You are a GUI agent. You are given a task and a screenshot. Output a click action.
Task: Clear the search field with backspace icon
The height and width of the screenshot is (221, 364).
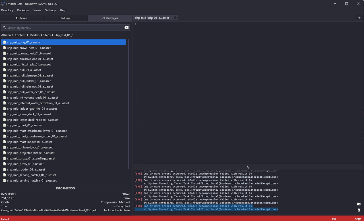click(127, 28)
